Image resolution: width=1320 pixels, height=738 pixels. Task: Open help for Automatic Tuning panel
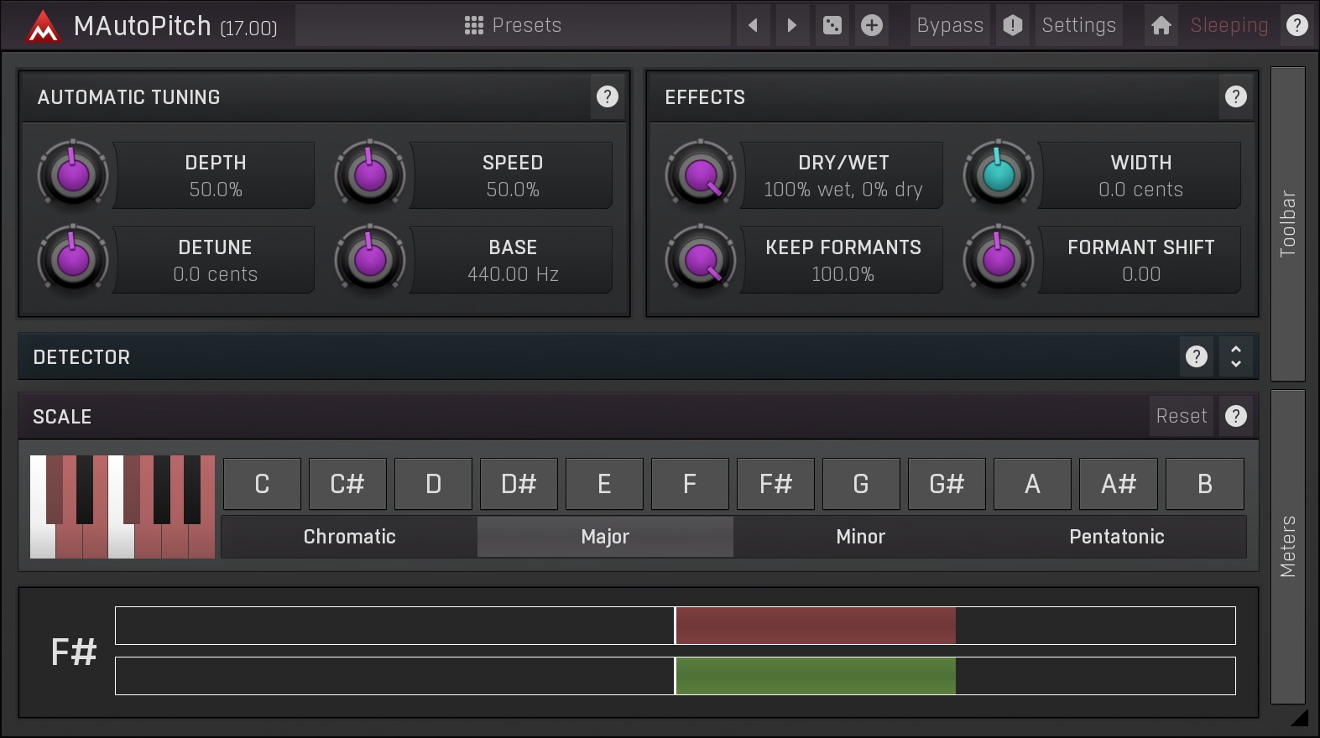pos(607,96)
